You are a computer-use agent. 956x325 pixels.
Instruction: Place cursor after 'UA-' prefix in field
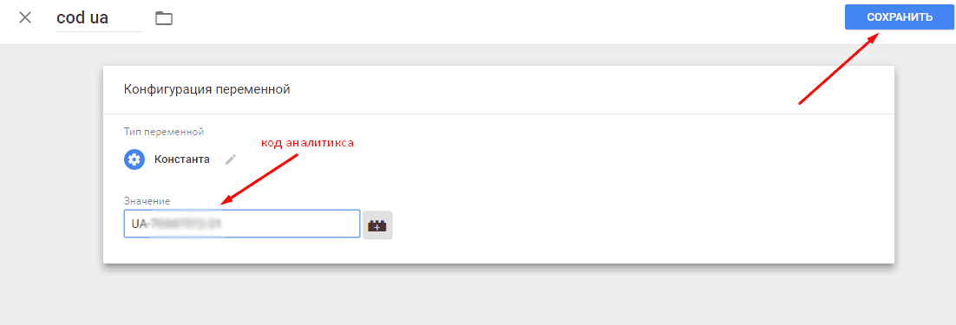149,224
